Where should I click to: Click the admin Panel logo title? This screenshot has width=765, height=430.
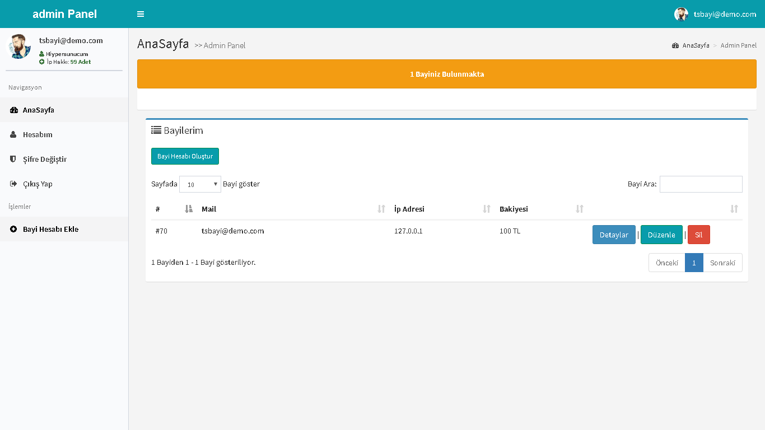(x=64, y=14)
